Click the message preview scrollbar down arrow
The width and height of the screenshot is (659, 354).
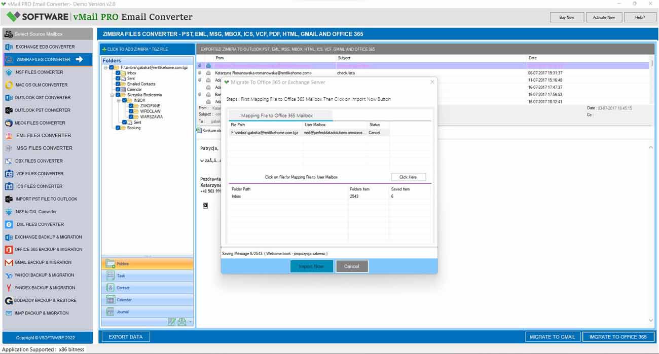pos(651,320)
